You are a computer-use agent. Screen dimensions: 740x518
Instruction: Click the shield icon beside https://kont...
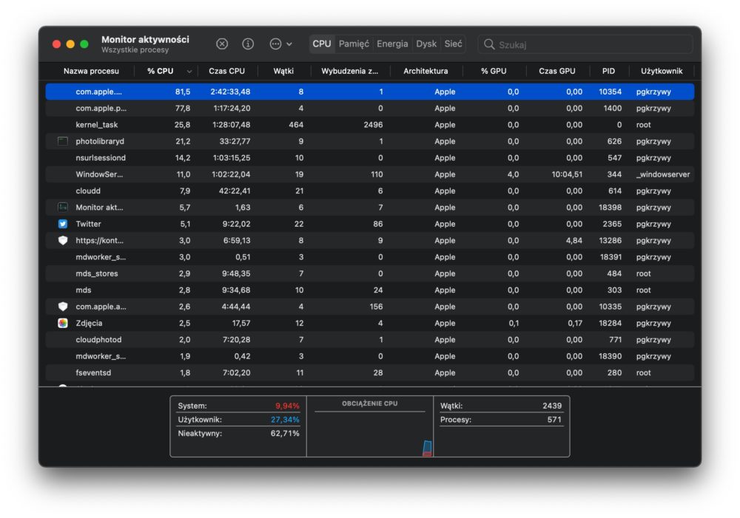point(63,240)
